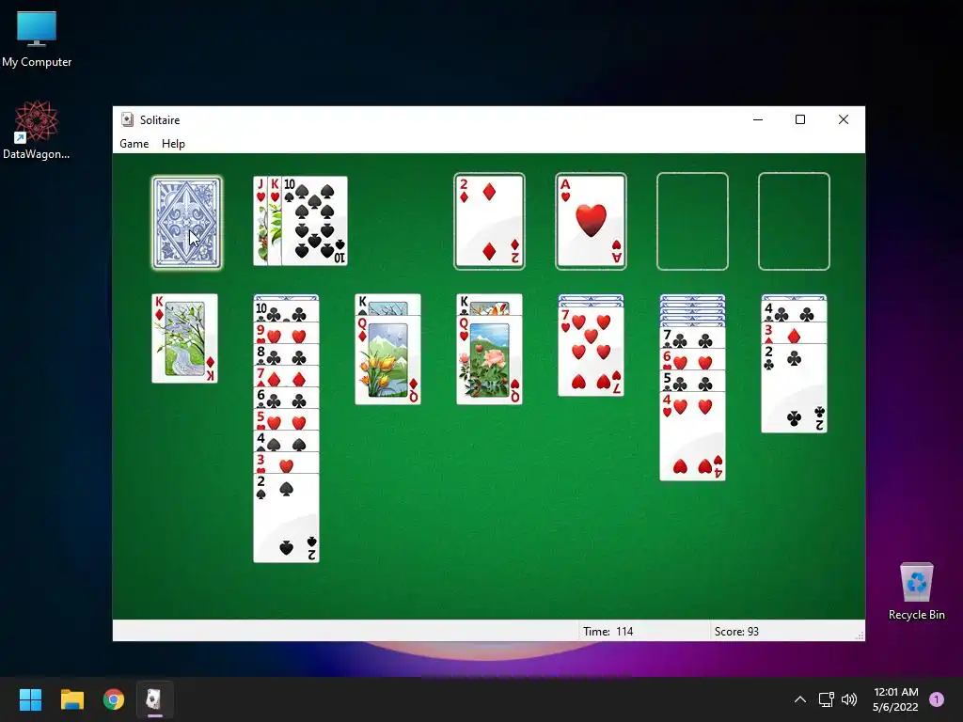Select the 10 of clubs in tableau

pyautogui.click(x=286, y=311)
